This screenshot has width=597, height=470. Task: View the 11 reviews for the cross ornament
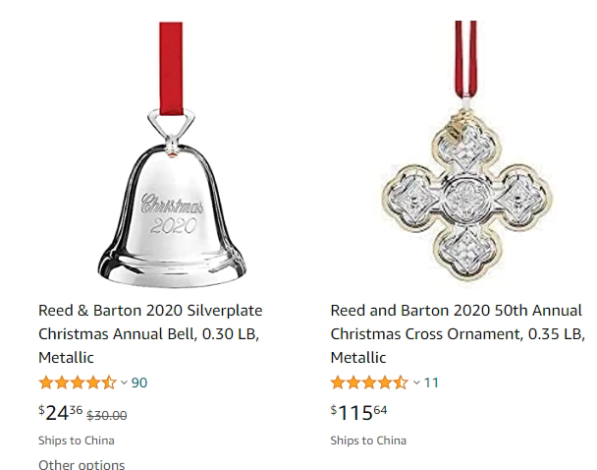431,382
